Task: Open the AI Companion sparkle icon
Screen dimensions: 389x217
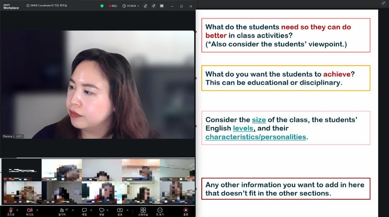Action: [154, 6]
